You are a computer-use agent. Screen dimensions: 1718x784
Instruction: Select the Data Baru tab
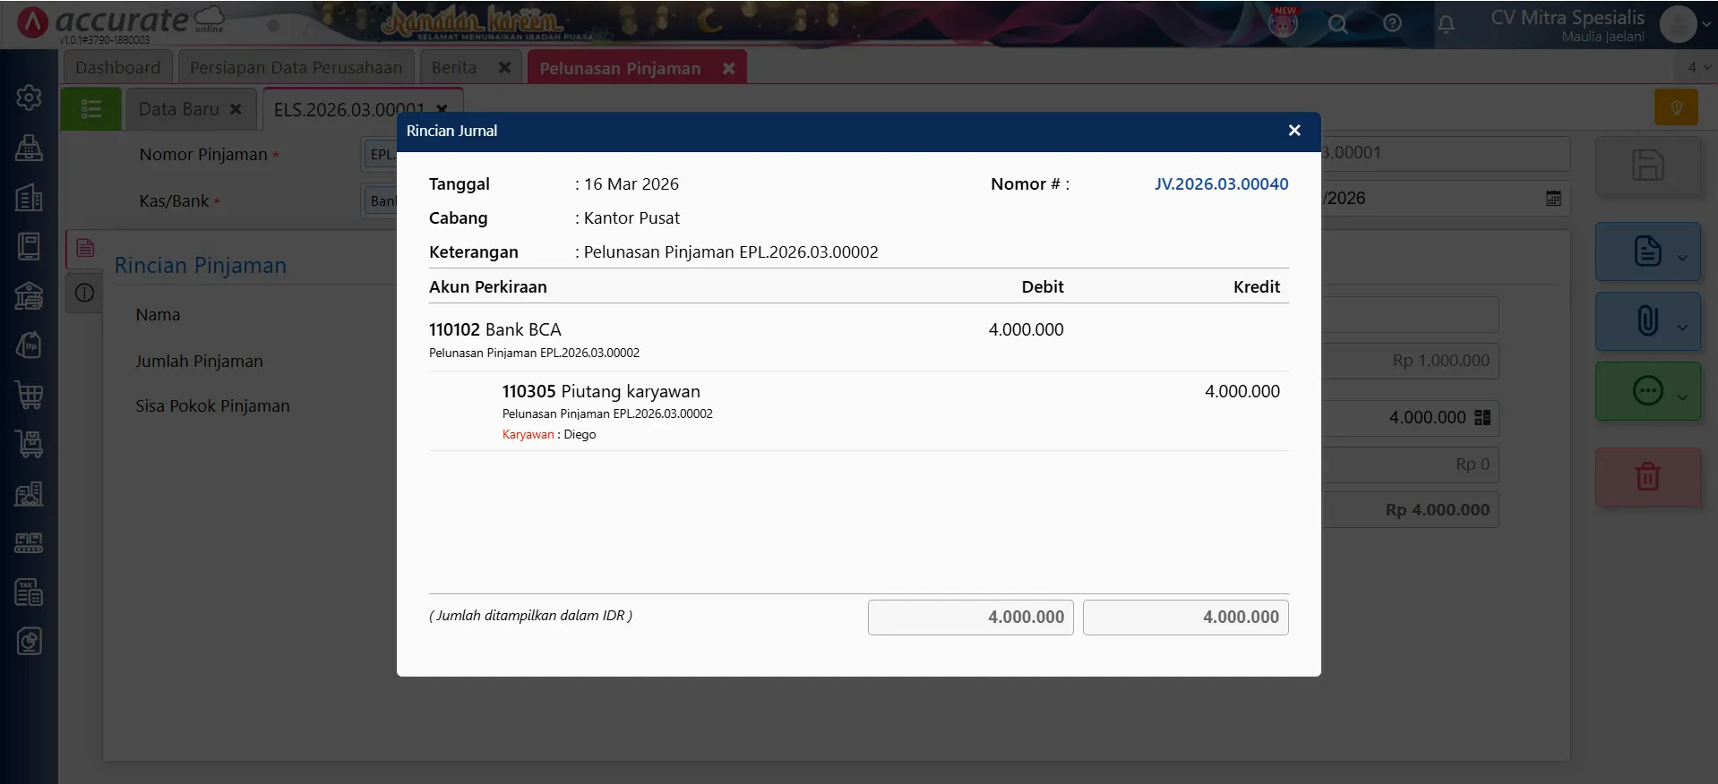tap(179, 109)
